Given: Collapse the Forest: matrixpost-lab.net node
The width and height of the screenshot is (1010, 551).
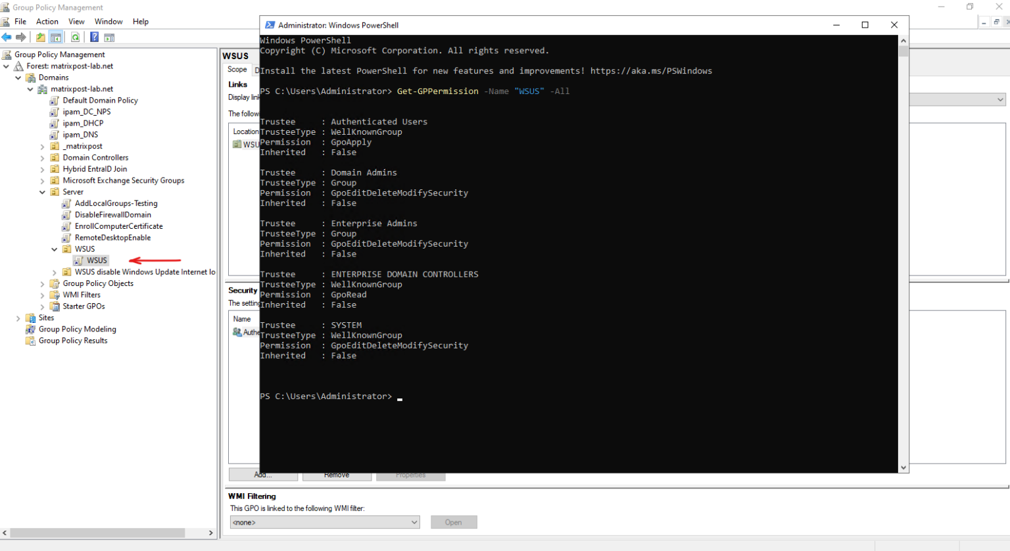Looking at the screenshot, I should (x=6, y=66).
